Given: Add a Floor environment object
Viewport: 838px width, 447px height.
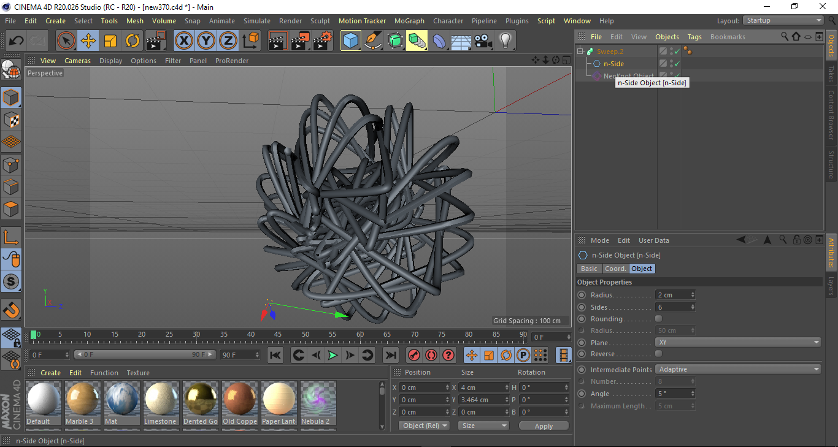Looking at the screenshot, I should 461,41.
